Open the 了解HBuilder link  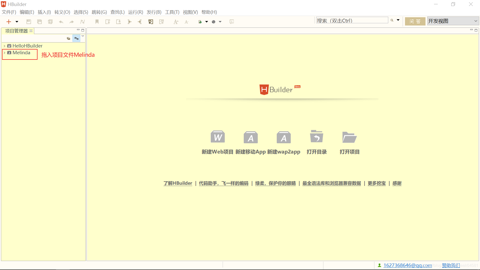[x=178, y=183]
